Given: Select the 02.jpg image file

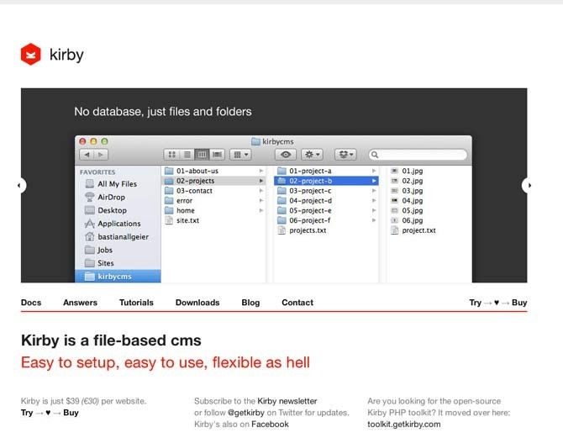Looking at the screenshot, I should coord(407,181).
